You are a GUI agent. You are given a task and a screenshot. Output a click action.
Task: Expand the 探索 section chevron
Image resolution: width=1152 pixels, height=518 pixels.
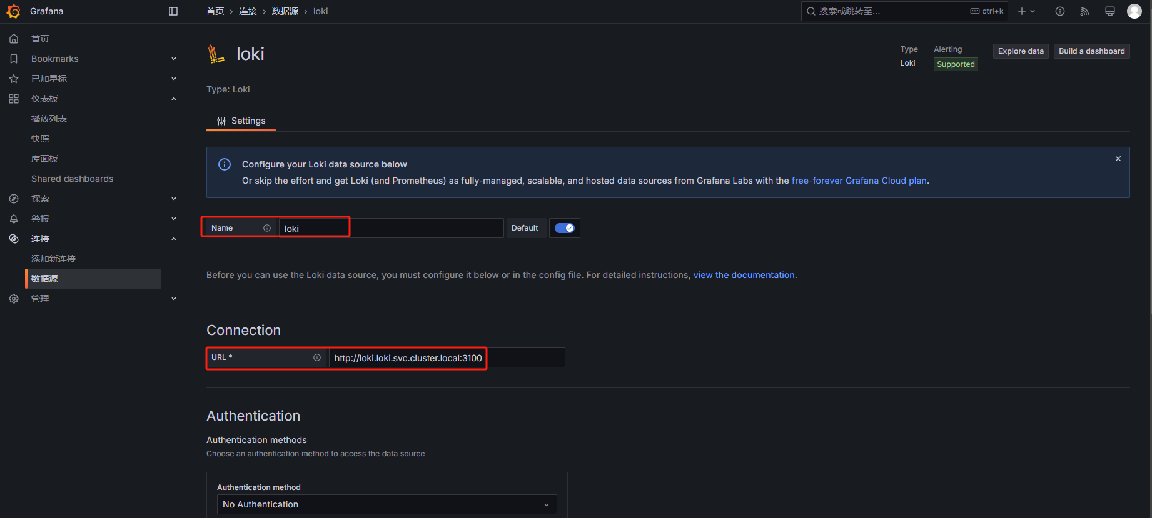(174, 199)
